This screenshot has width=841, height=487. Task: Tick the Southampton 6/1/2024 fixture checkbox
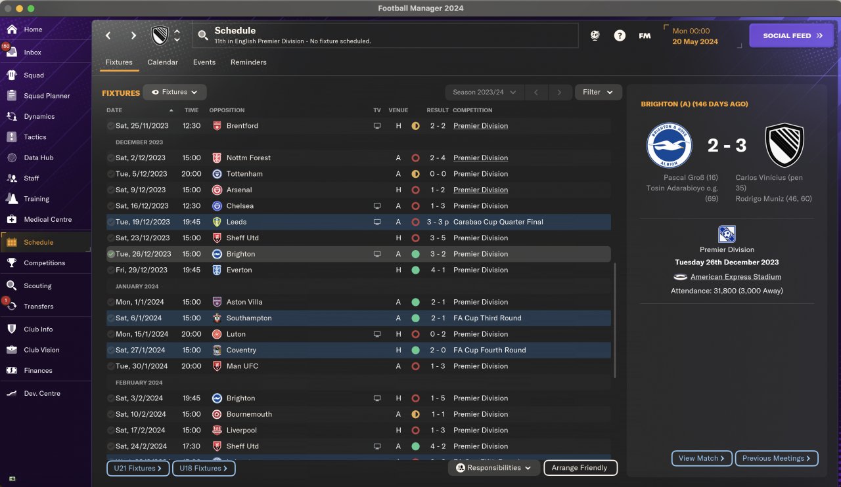pyautogui.click(x=111, y=318)
